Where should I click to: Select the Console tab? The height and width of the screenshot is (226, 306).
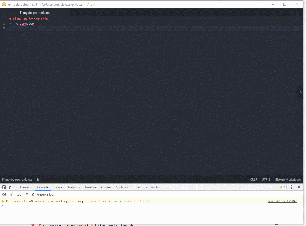[x=43, y=187]
